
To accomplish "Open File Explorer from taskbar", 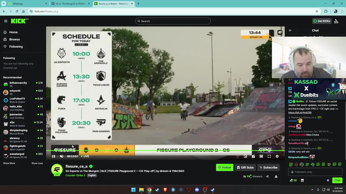I will pyautogui.click(x=141, y=190).
